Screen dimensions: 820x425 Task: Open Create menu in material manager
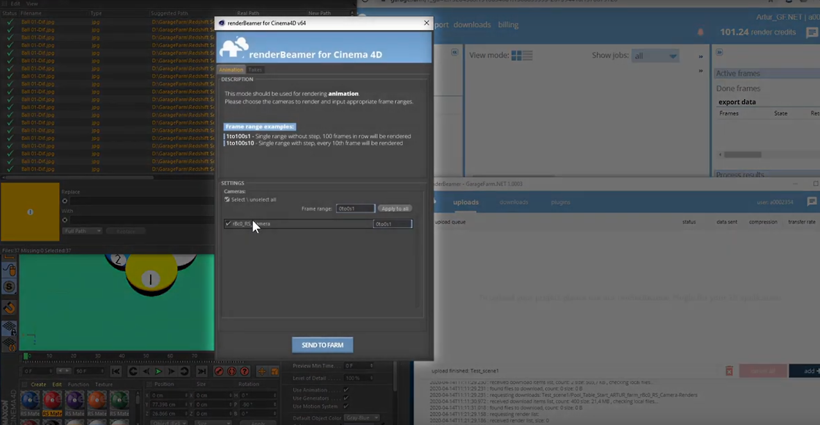(38, 385)
